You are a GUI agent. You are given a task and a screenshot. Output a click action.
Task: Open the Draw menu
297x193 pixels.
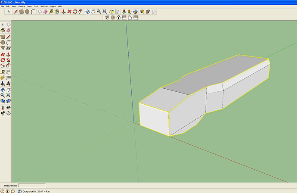point(28,6)
